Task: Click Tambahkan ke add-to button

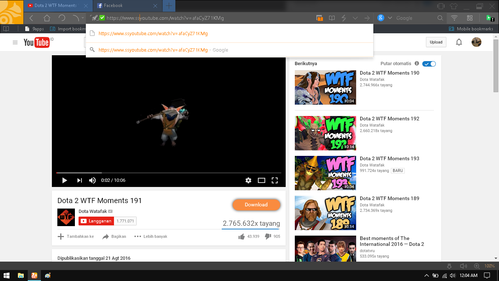Action: pyautogui.click(x=76, y=236)
